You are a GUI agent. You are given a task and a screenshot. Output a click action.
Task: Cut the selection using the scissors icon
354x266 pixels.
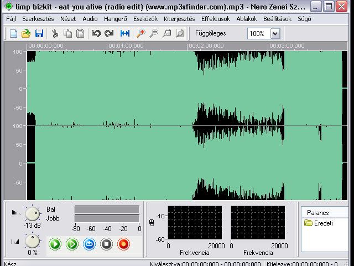55,33
